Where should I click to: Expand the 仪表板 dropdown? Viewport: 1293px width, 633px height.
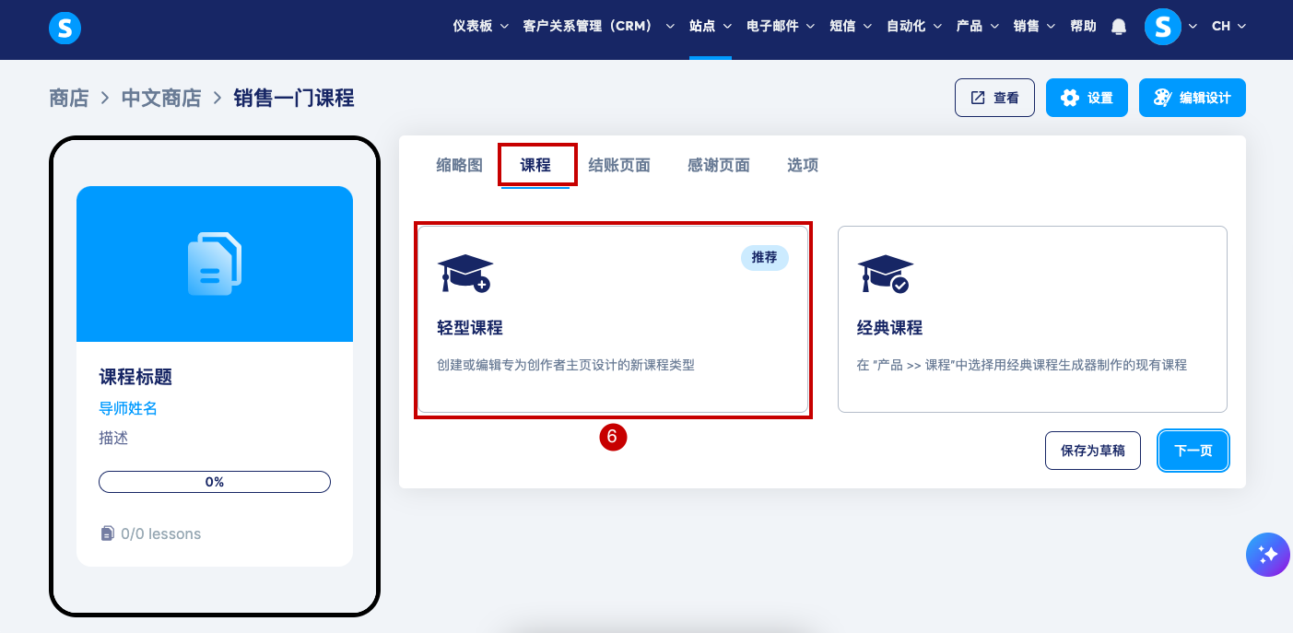[480, 26]
